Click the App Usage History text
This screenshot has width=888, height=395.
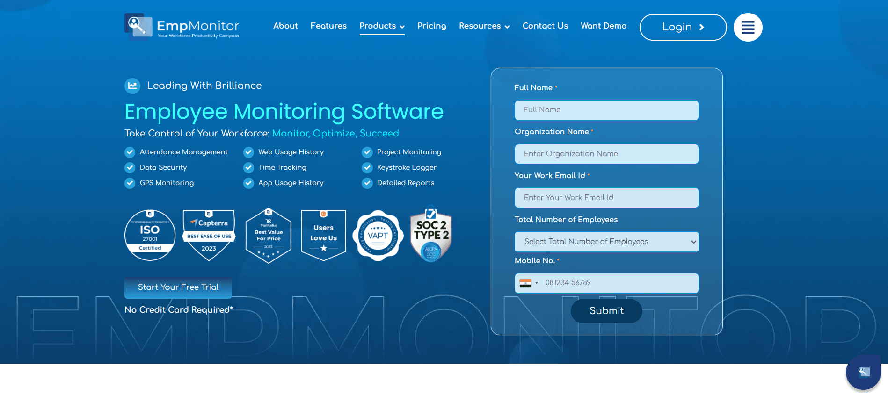pos(291,183)
